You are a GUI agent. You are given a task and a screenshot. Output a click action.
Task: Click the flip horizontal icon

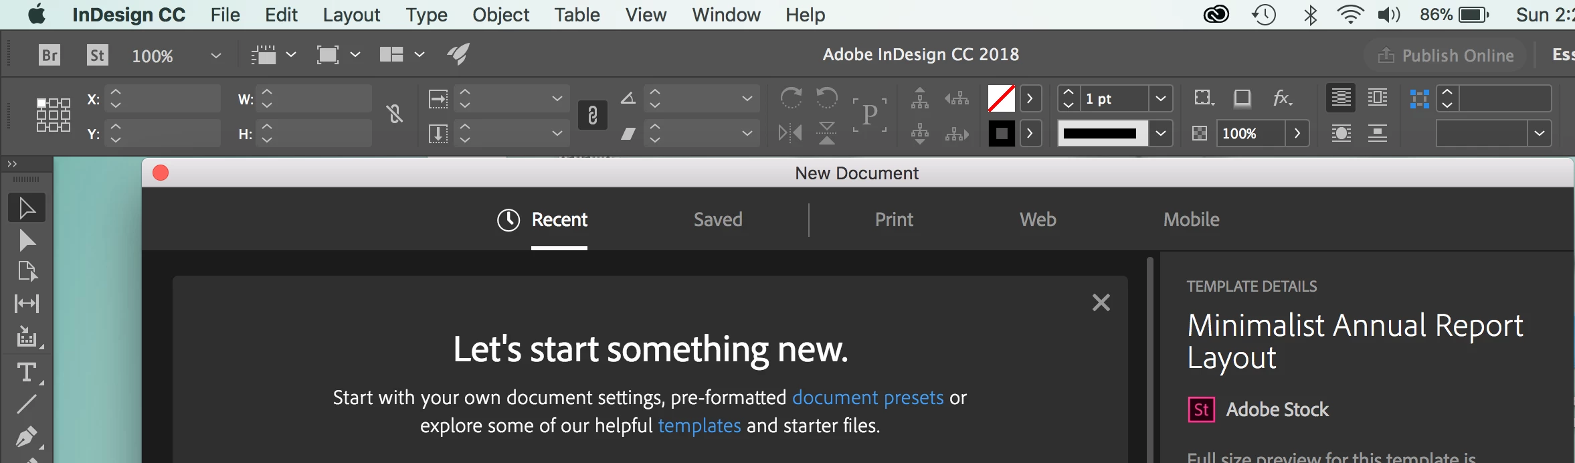tap(790, 133)
